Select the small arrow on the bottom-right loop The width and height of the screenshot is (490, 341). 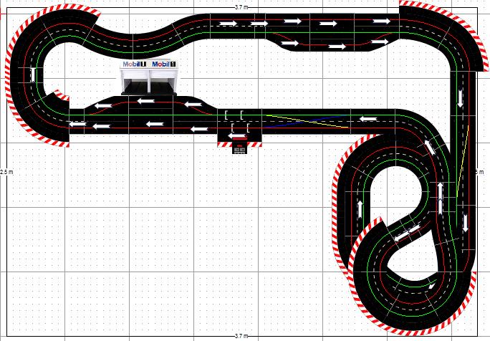[x=431, y=287]
